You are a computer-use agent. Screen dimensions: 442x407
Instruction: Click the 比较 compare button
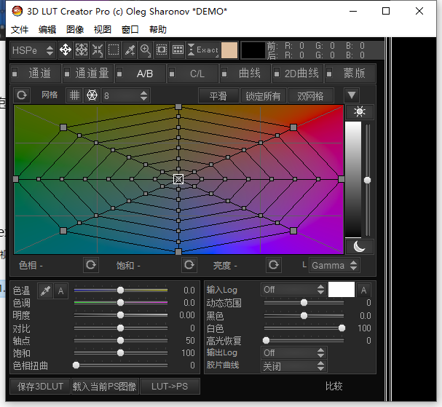click(x=334, y=386)
